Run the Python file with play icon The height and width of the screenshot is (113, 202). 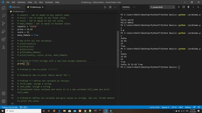tap(105, 7)
